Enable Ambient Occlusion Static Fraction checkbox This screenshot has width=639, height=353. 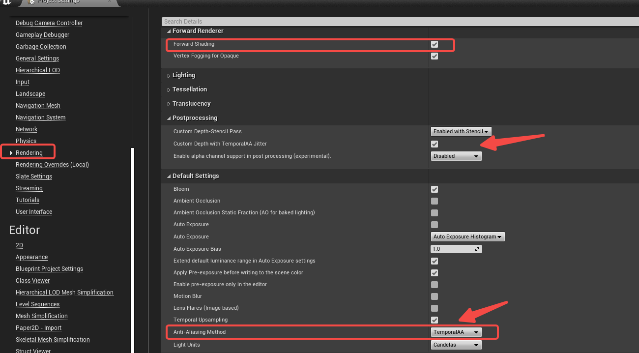[435, 213]
